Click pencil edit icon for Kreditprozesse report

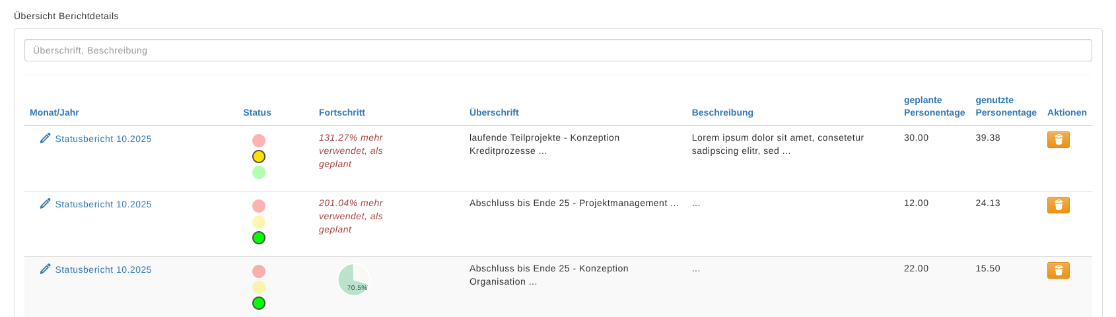[x=45, y=138]
